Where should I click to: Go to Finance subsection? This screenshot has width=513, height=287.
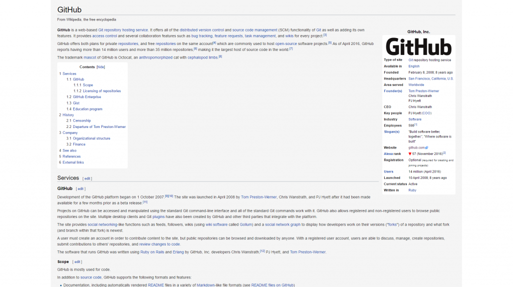[79, 144]
